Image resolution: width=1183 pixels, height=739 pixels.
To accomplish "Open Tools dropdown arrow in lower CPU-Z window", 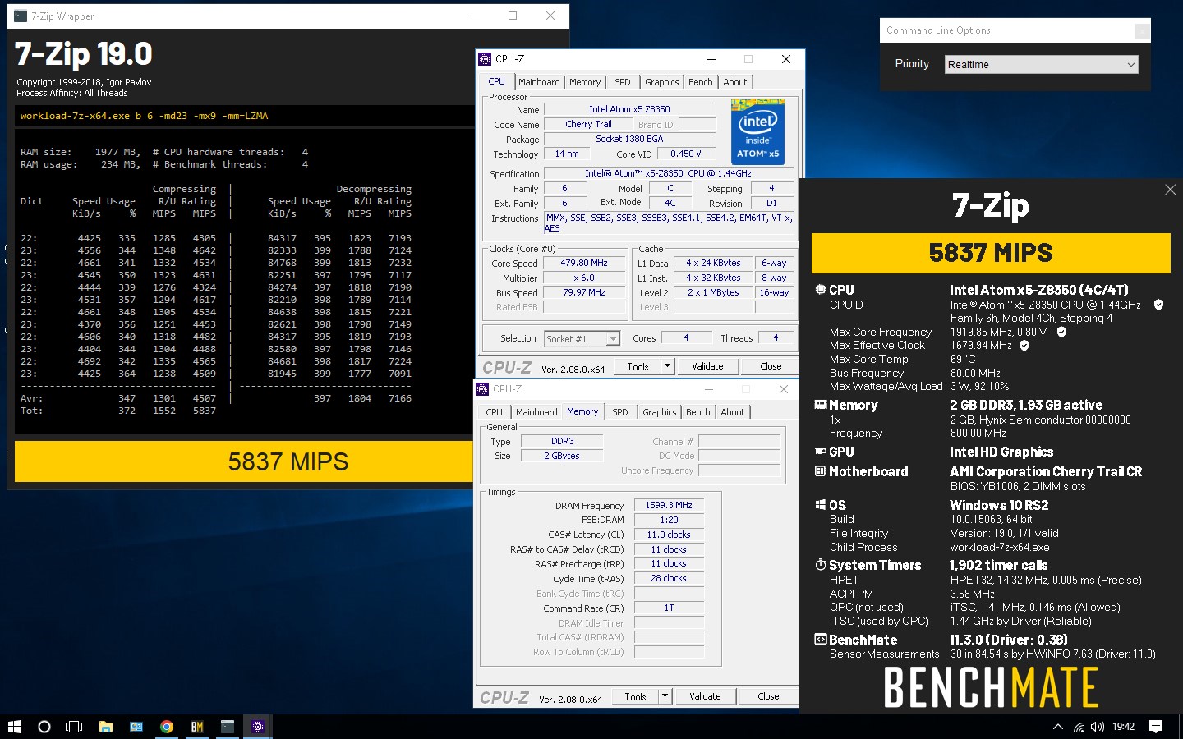I will [665, 696].
